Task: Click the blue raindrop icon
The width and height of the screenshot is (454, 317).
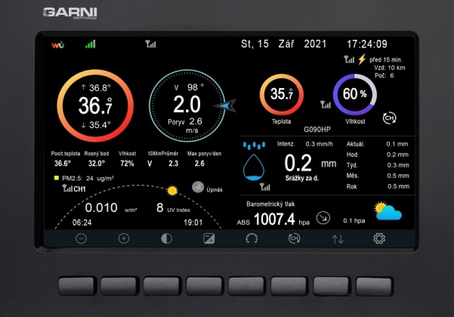Action: 254,167
